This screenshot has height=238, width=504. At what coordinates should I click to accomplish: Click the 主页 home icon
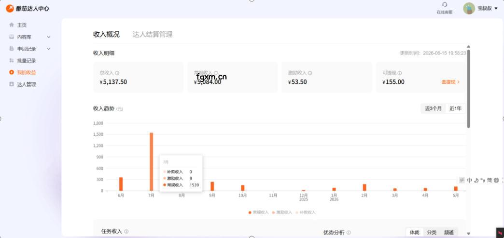[12, 25]
